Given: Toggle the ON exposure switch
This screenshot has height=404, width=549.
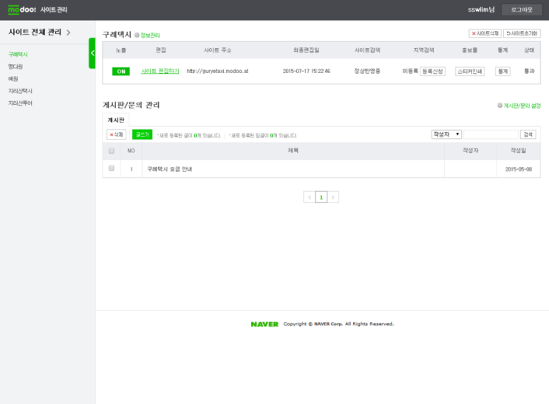Looking at the screenshot, I should [120, 72].
